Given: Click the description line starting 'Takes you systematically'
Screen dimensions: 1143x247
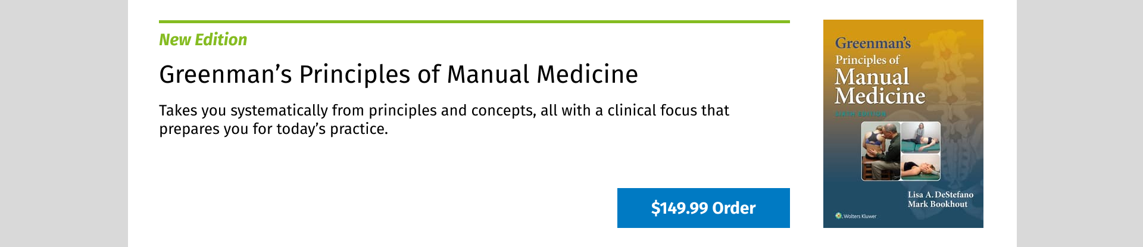Looking at the screenshot, I should tap(444, 111).
